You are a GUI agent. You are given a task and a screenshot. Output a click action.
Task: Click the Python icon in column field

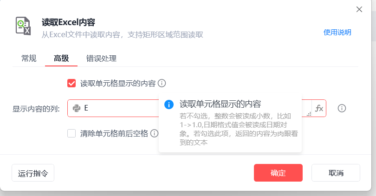[77, 108]
